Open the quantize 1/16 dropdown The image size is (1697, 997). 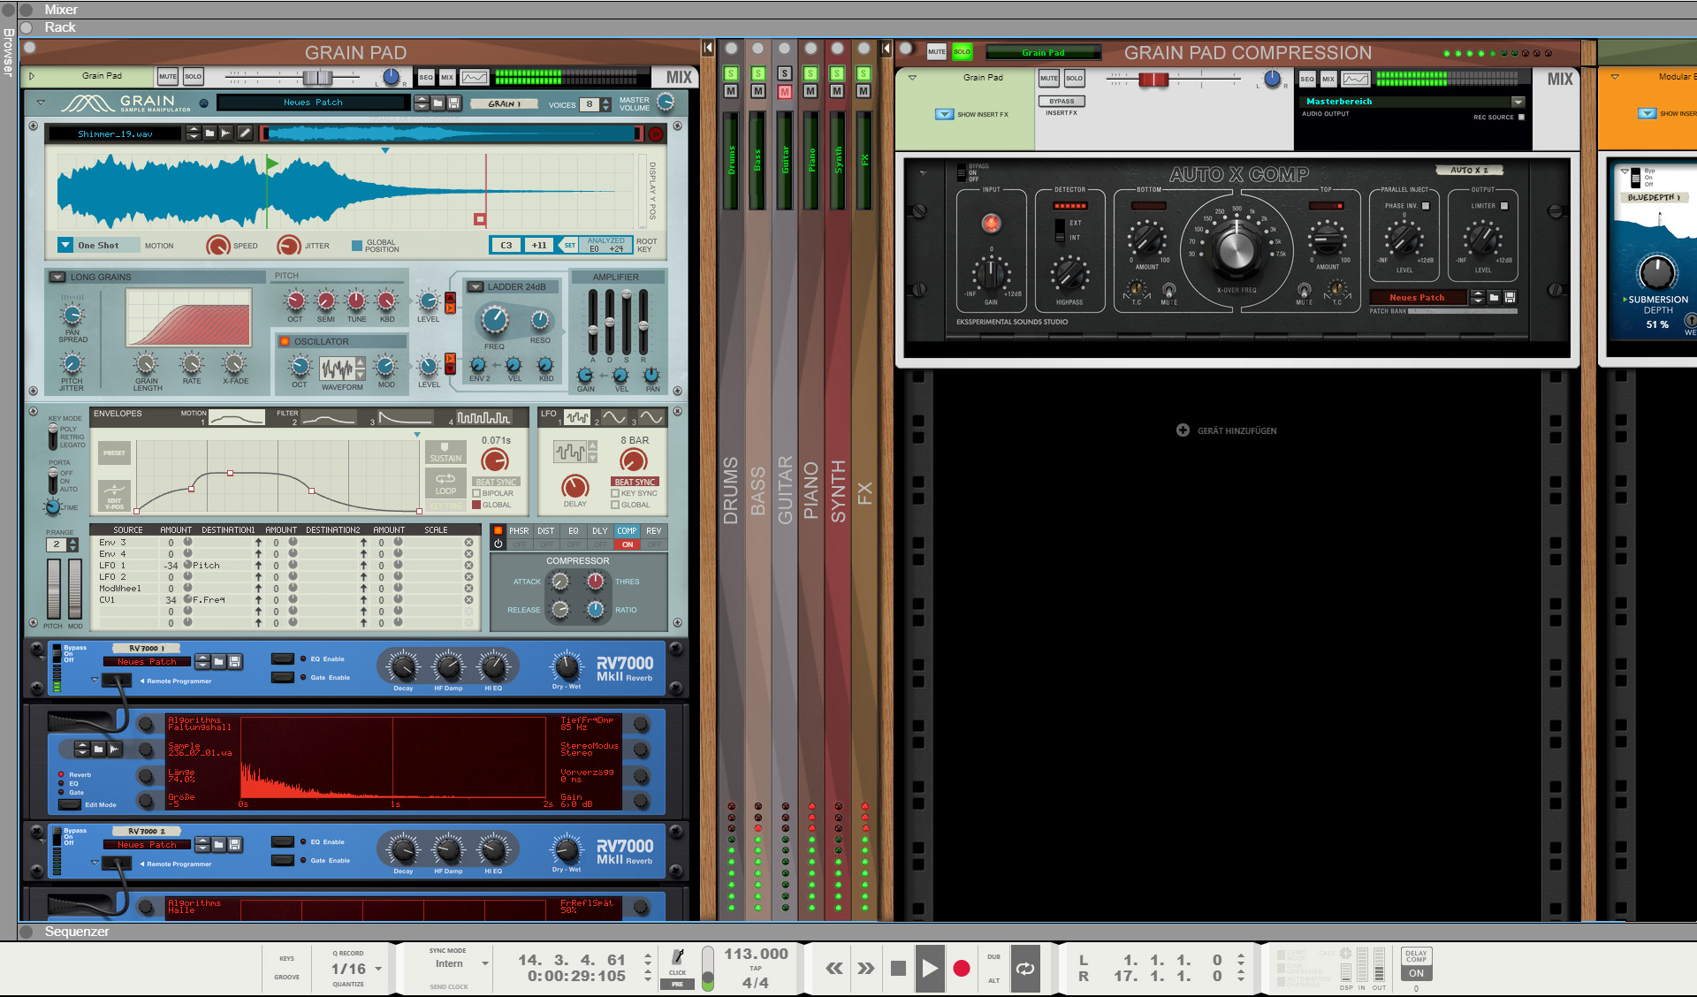point(378,969)
